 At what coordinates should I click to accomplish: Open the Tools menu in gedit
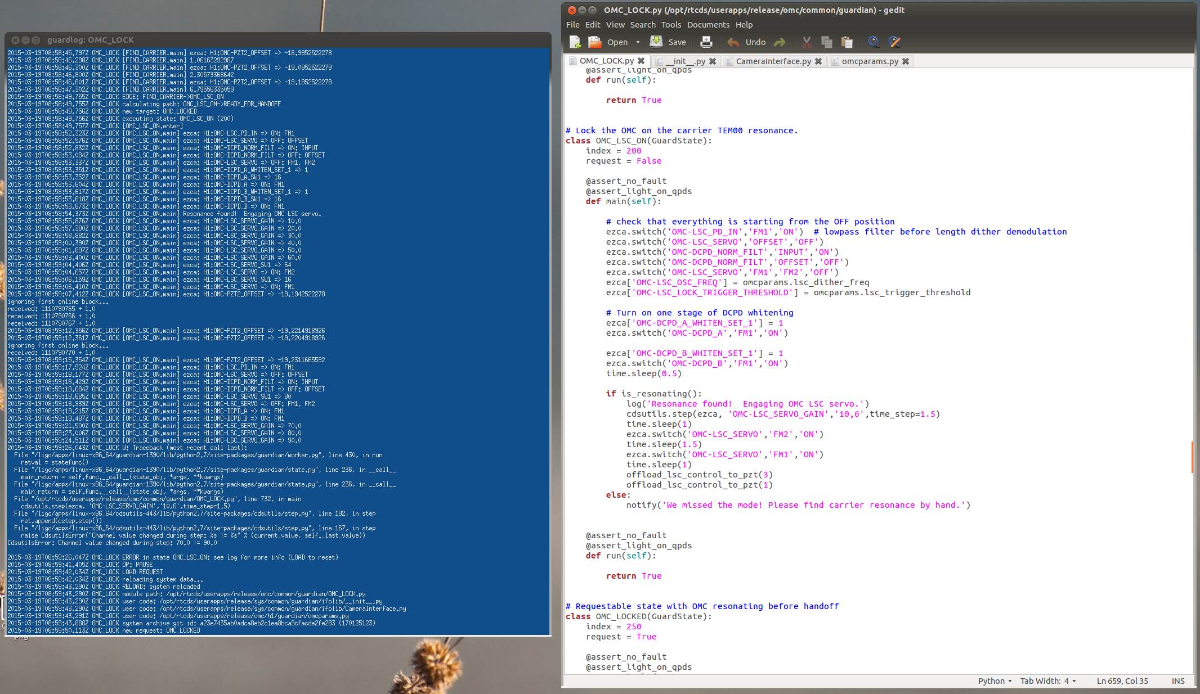[x=671, y=25]
